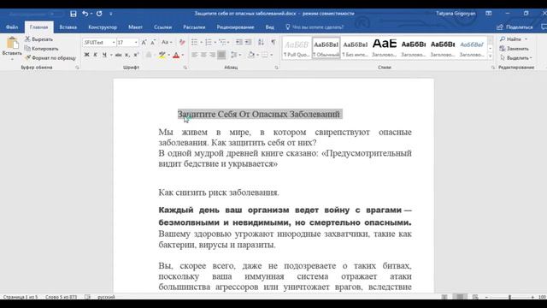Apply borders to the paragraph
The height and width of the screenshot is (308, 547).
265,55
